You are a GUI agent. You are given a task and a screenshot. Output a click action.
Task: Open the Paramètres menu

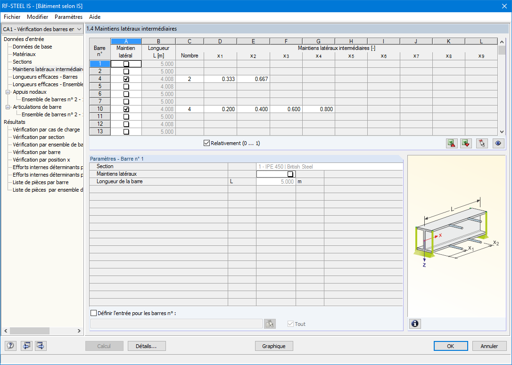pos(68,17)
